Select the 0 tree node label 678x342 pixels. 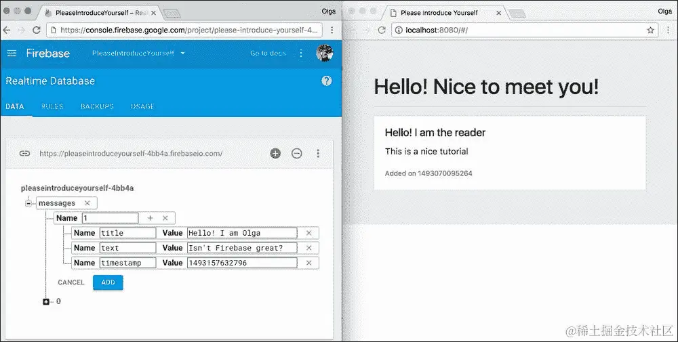point(58,301)
